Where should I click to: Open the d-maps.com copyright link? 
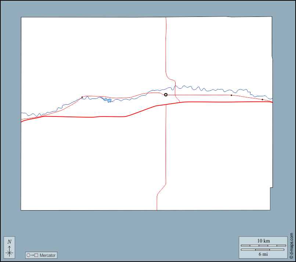point(292,245)
